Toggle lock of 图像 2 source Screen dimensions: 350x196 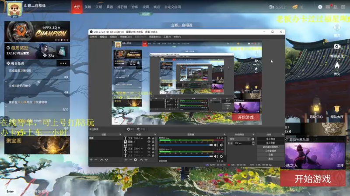(x=153, y=142)
